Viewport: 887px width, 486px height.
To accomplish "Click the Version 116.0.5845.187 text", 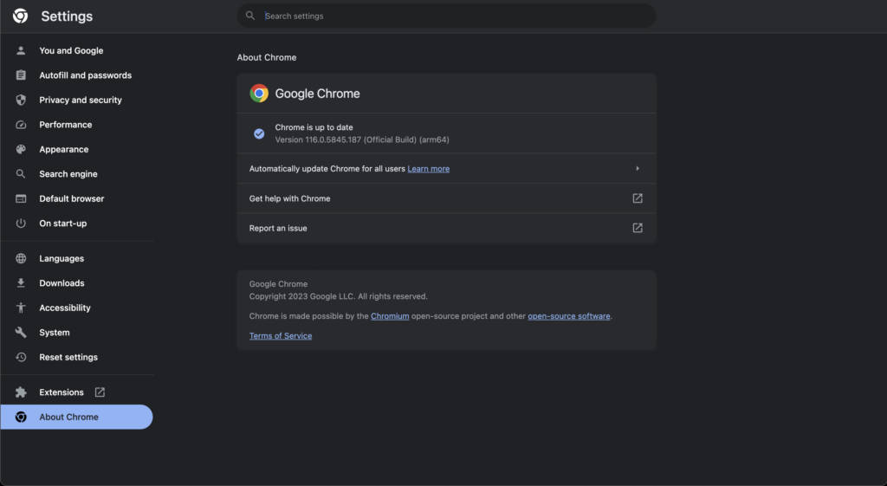I will click(x=362, y=139).
